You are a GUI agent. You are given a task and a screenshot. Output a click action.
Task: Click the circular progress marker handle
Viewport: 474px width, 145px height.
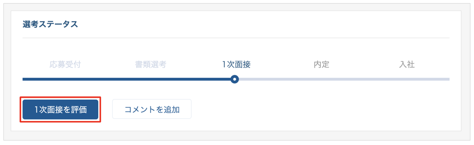pyautogui.click(x=235, y=79)
